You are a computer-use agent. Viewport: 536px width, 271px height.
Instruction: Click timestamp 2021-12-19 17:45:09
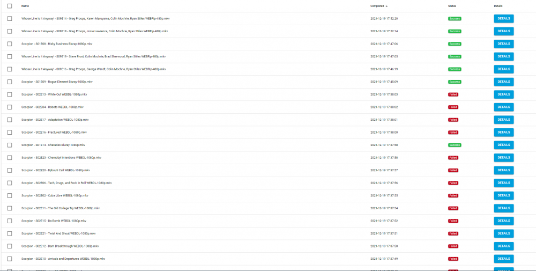click(x=384, y=82)
